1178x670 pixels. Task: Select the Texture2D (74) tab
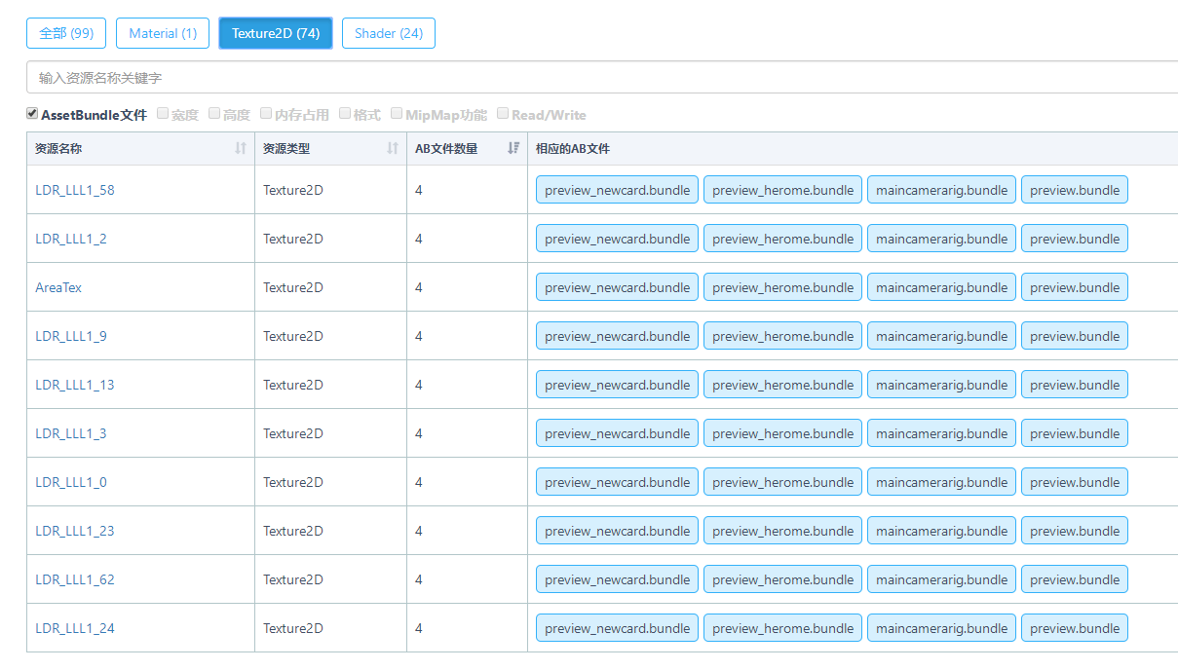(x=276, y=33)
